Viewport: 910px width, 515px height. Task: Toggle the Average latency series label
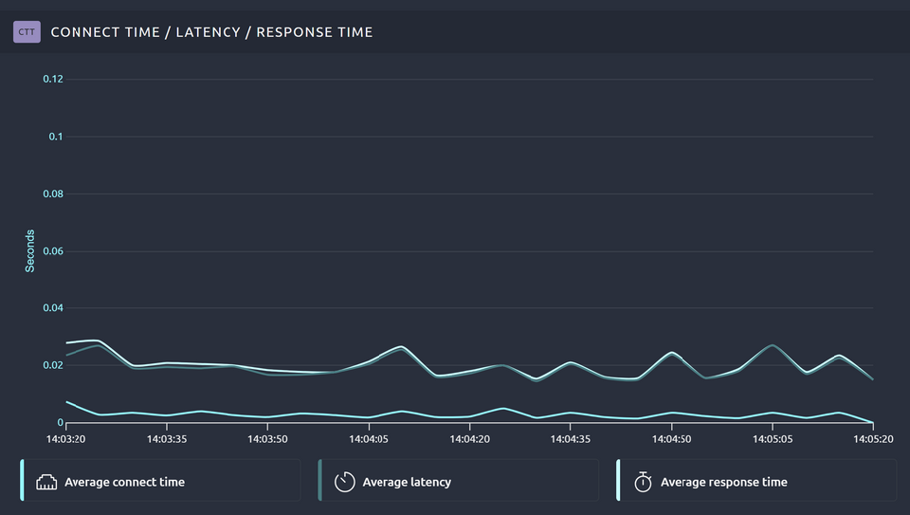pyautogui.click(x=407, y=482)
